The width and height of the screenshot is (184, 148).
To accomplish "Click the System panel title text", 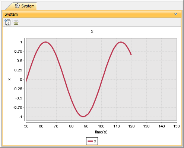I will click(x=11, y=14).
